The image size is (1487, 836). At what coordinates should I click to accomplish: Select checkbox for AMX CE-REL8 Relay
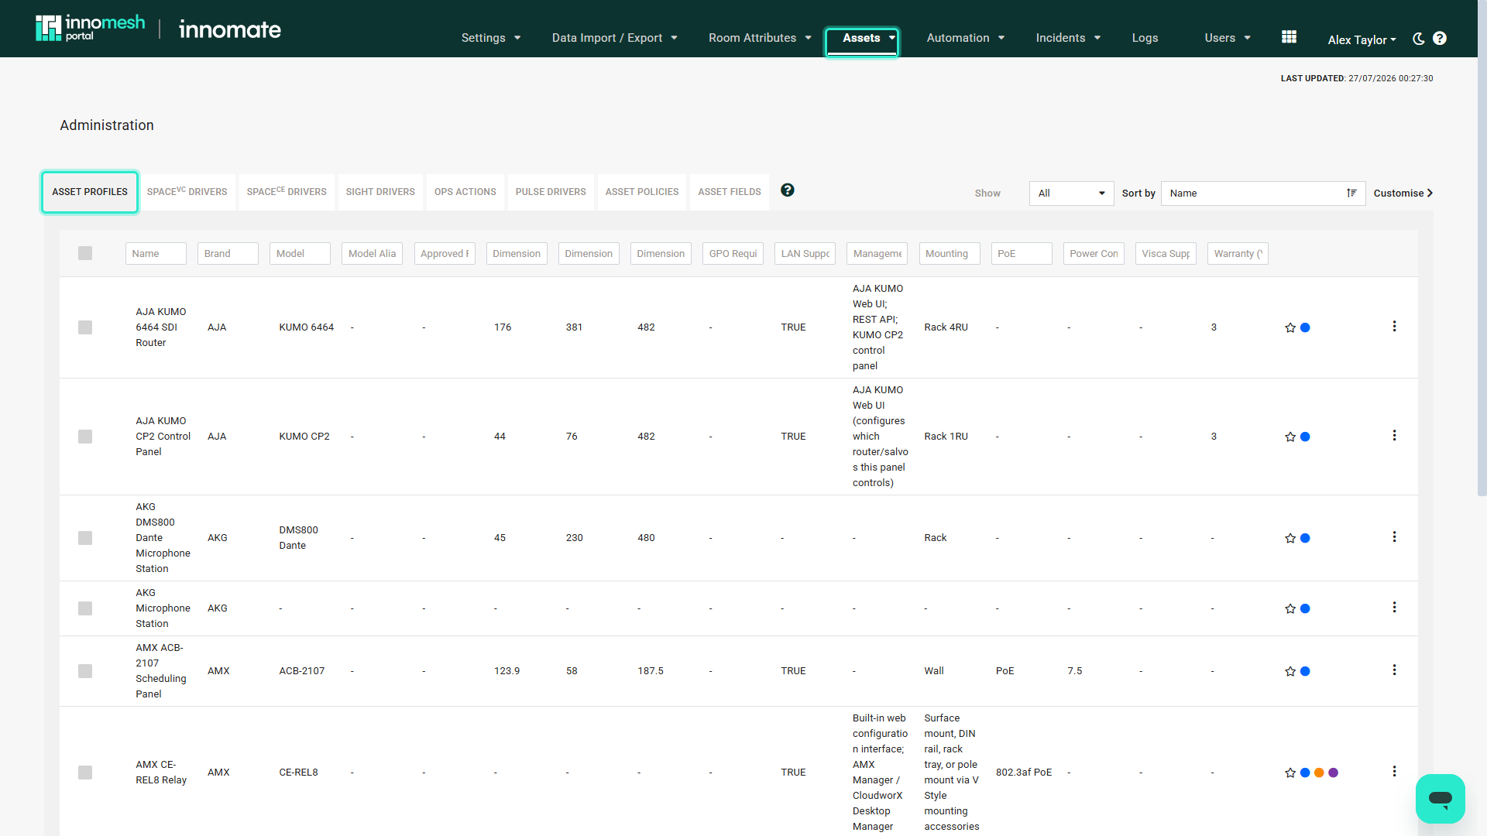tap(85, 773)
